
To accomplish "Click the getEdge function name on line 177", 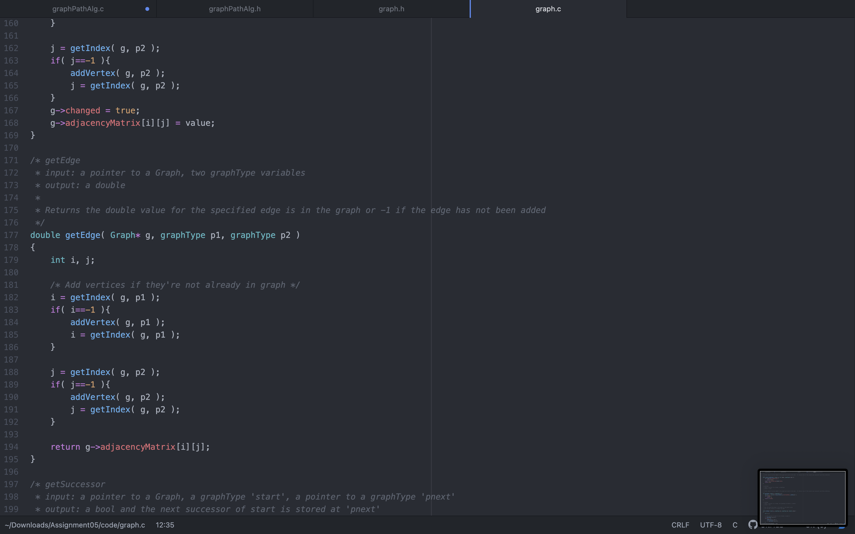I will [x=83, y=235].
